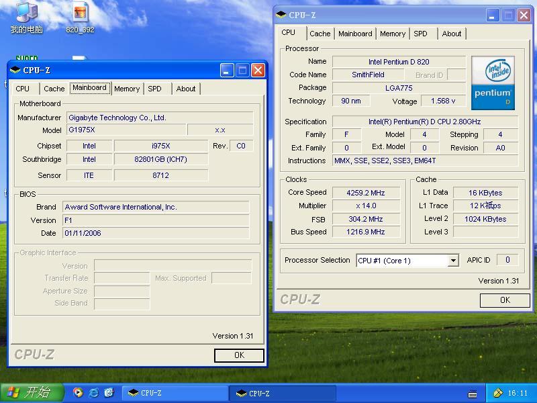
Task: Click the Multiplier value x 14.0
Action: (x=366, y=206)
